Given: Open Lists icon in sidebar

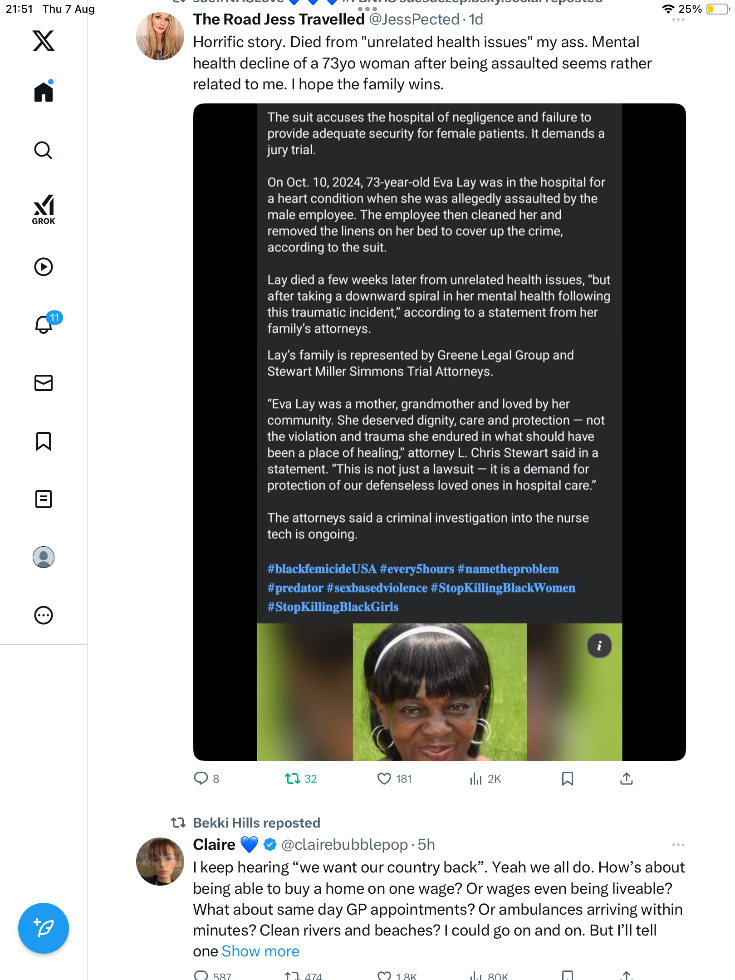Looking at the screenshot, I should [44, 499].
